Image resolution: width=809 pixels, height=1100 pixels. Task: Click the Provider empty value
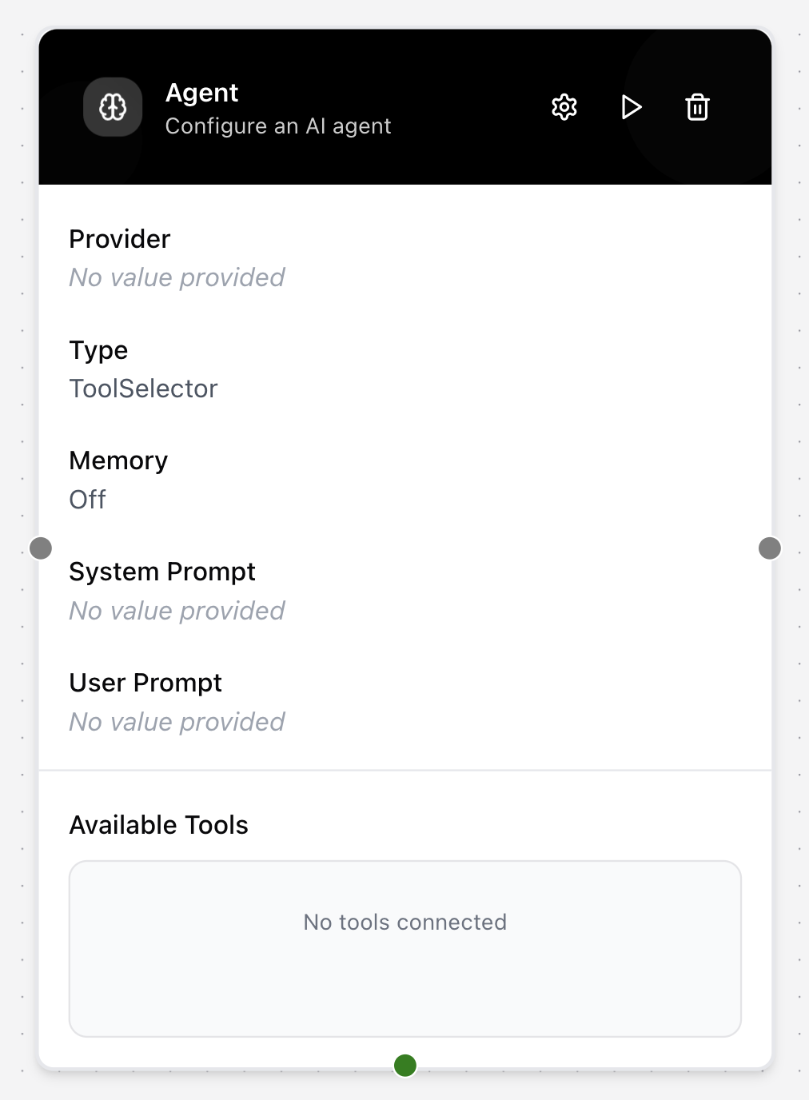pos(177,277)
